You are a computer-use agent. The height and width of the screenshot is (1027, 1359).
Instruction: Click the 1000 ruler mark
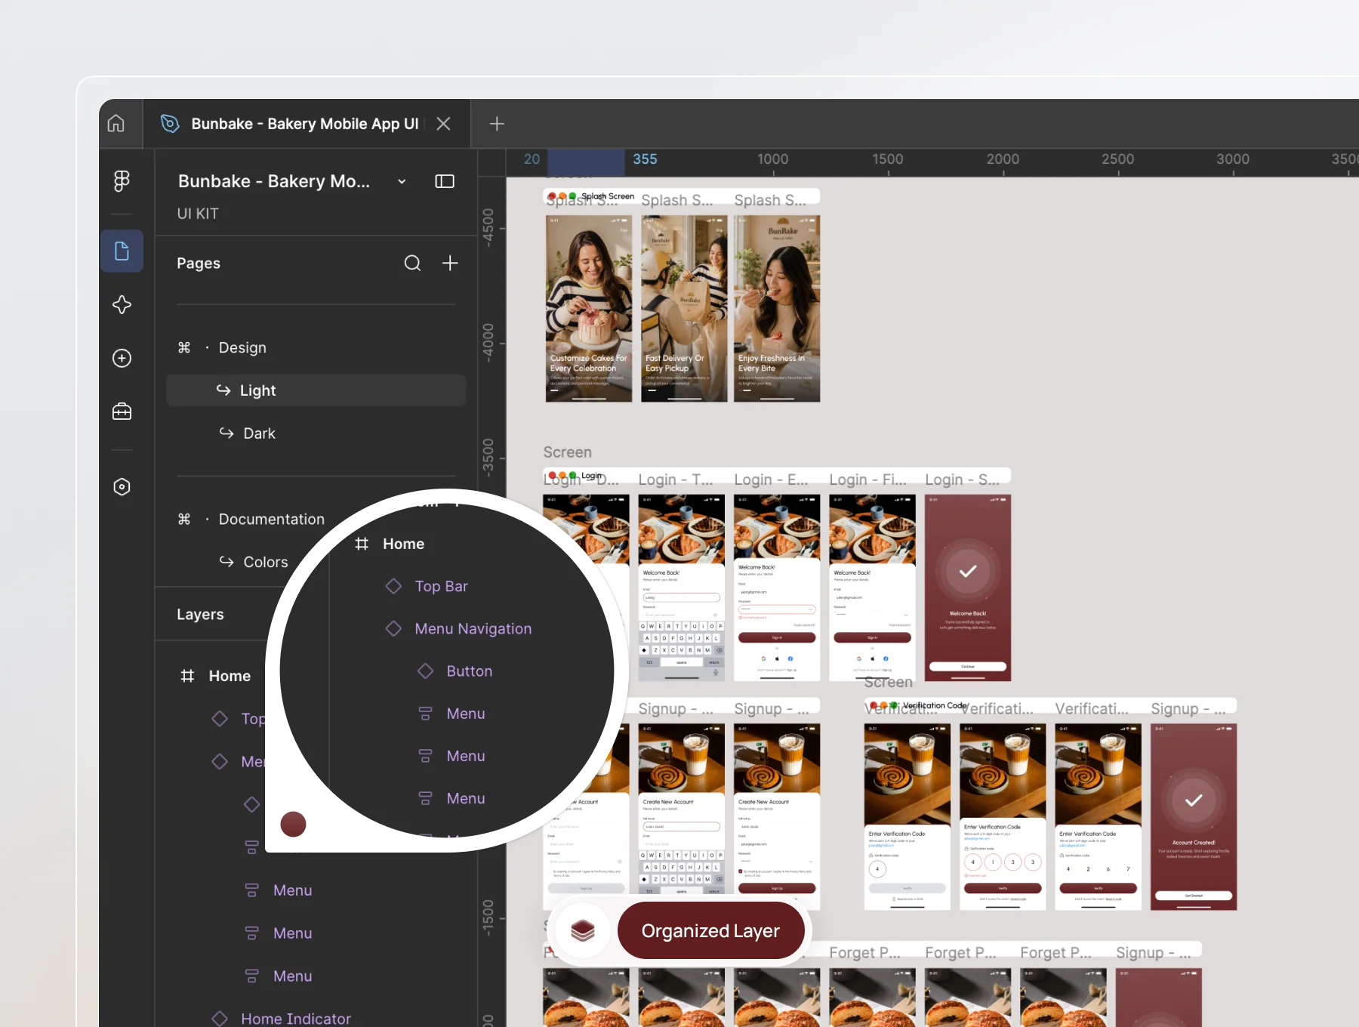[x=772, y=159]
